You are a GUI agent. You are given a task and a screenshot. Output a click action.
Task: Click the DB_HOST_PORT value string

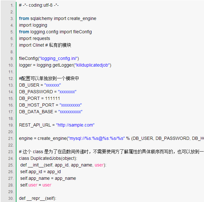[71, 105]
